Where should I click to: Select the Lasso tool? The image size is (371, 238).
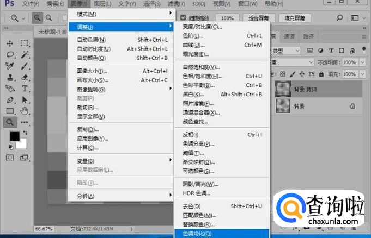tap(10, 55)
